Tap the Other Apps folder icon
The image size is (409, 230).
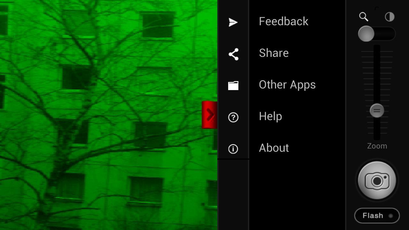(233, 86)
